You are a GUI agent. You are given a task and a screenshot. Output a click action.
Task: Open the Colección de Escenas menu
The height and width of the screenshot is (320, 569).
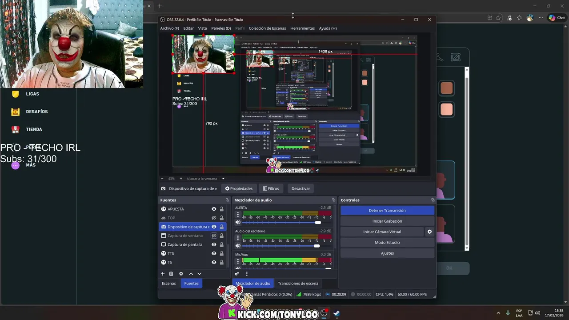coord(267,28)
